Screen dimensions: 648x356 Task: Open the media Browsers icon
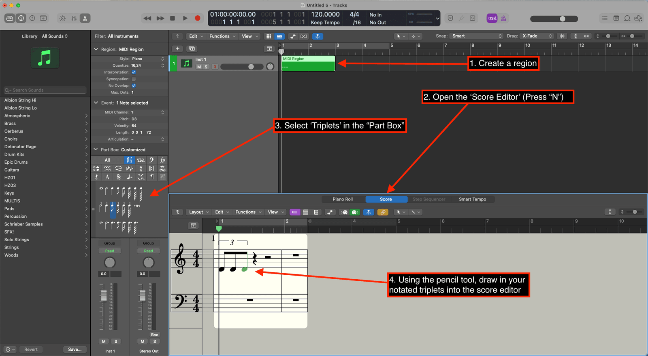(x=639, y=18)
